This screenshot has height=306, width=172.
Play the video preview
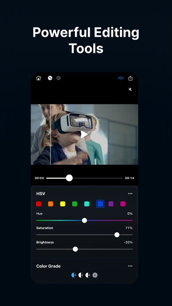tap(84, 134)
